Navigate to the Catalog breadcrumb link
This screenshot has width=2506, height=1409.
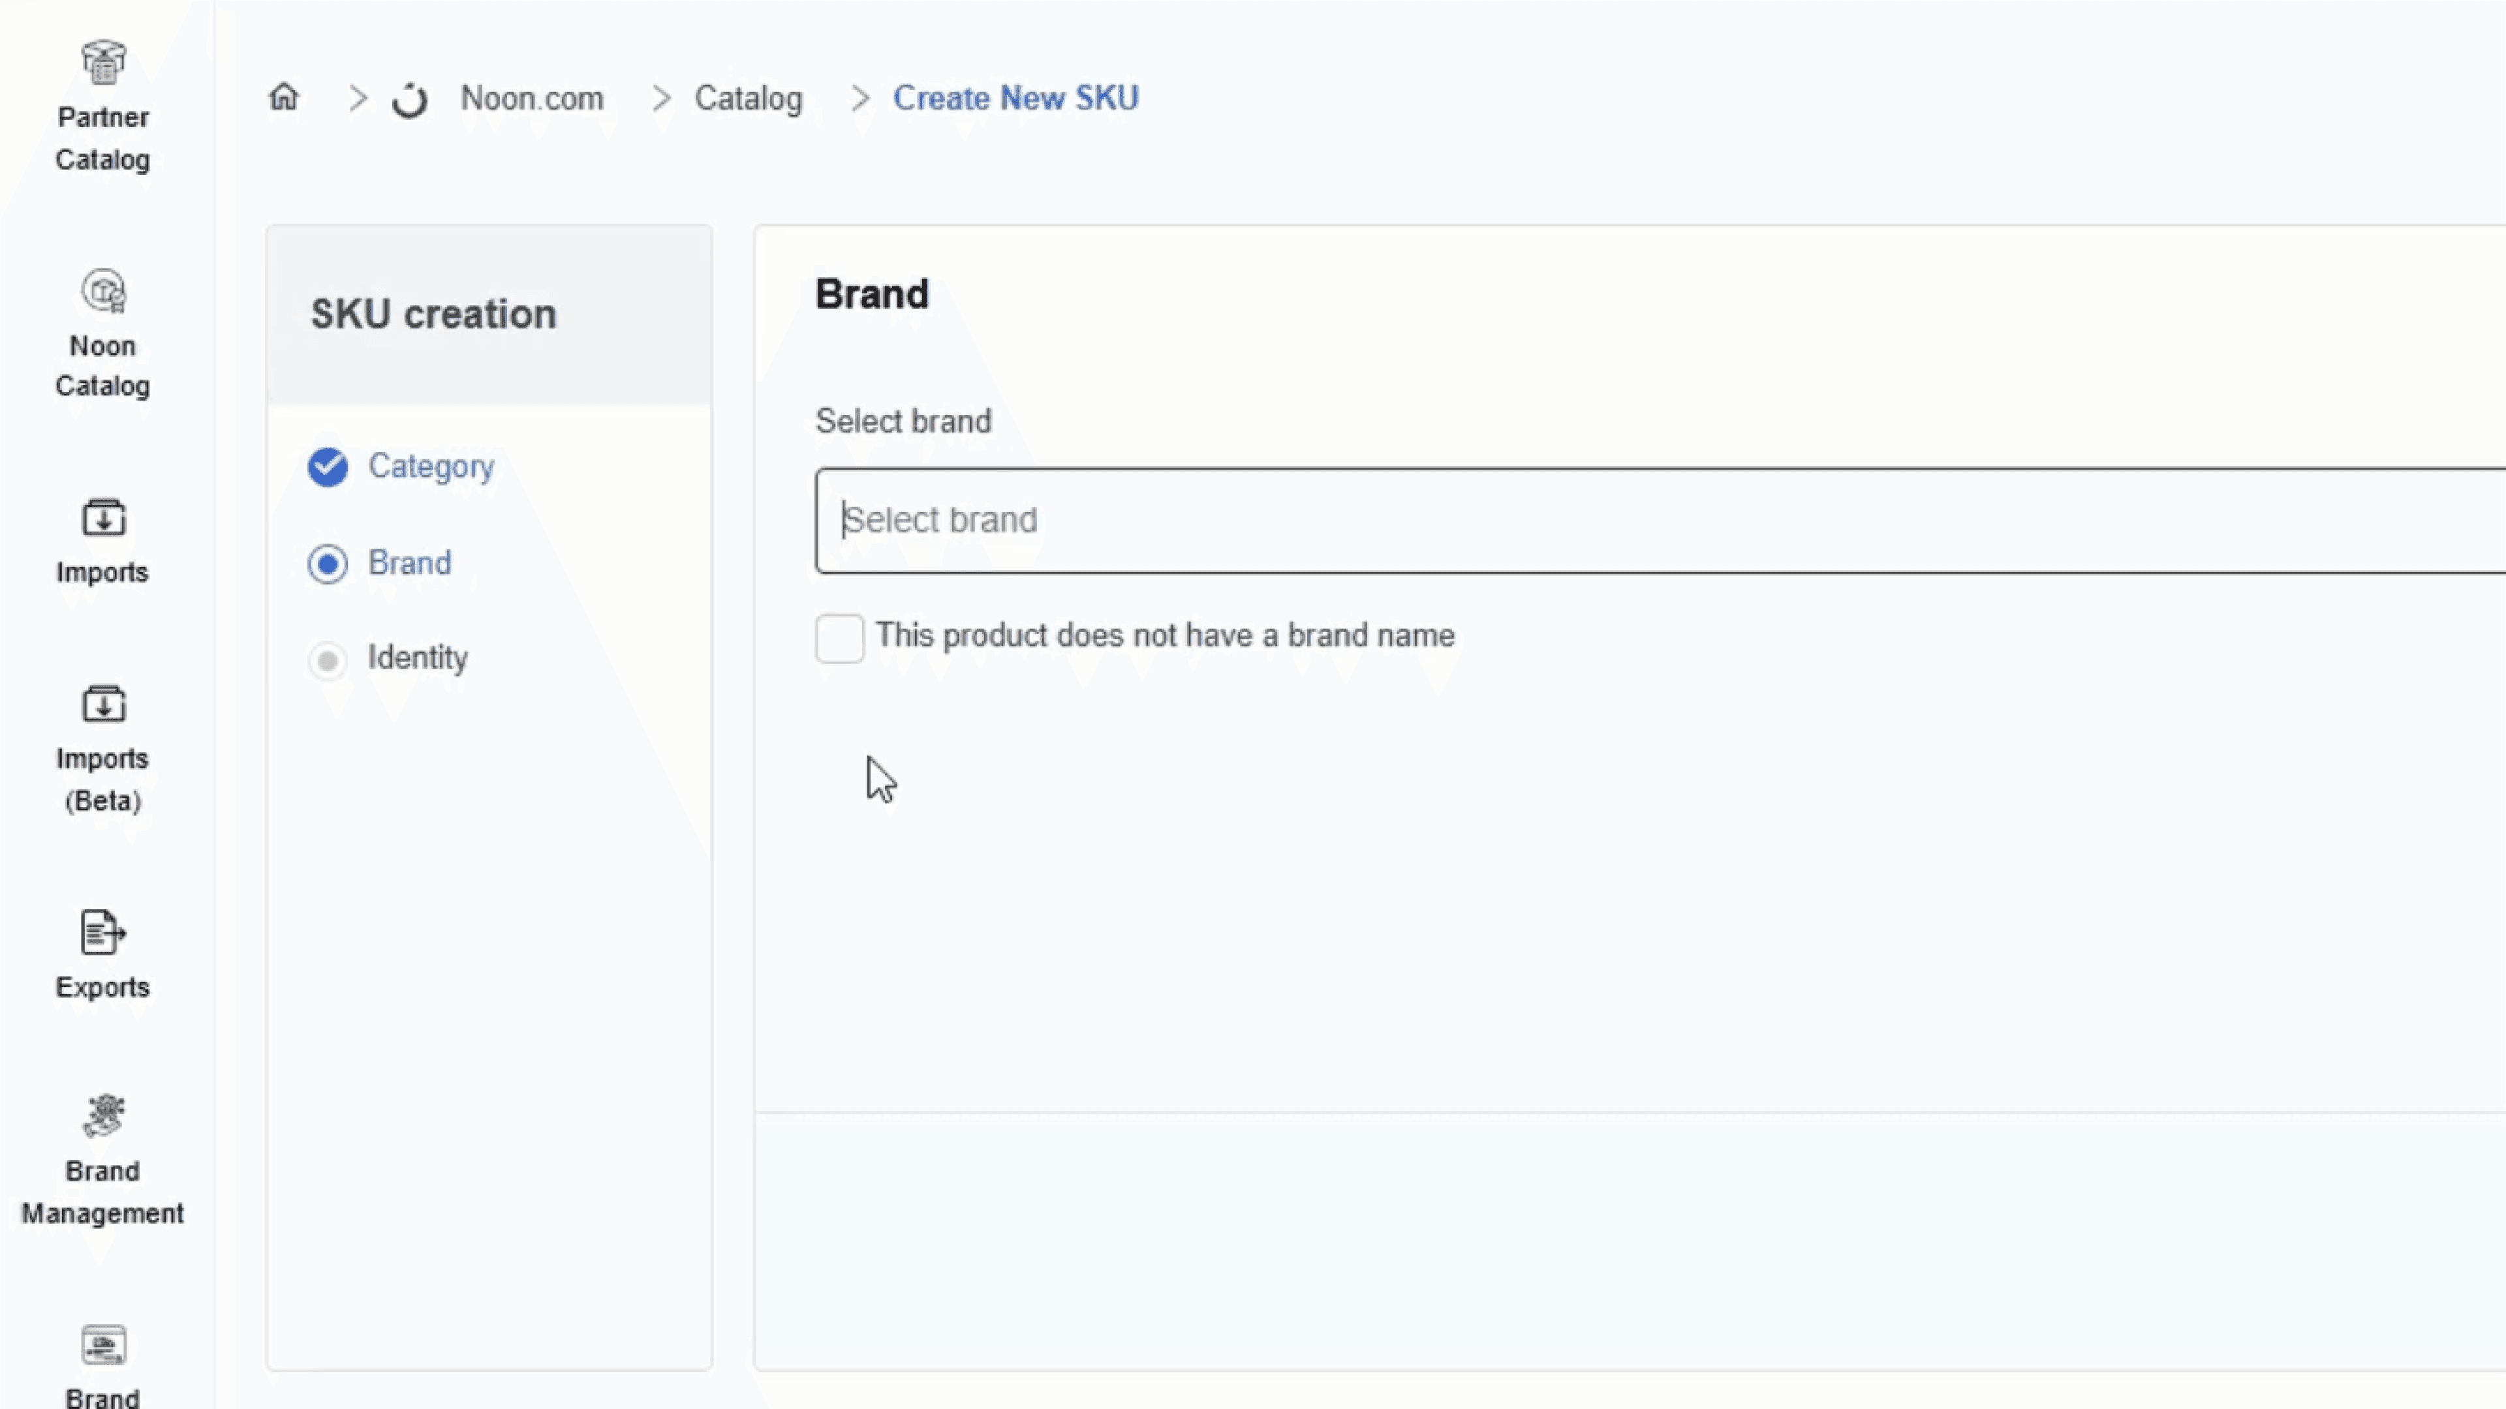click(x=748, y=98)
